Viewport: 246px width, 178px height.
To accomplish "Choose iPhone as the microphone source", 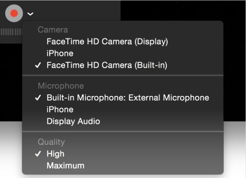I will coord(123,110).
